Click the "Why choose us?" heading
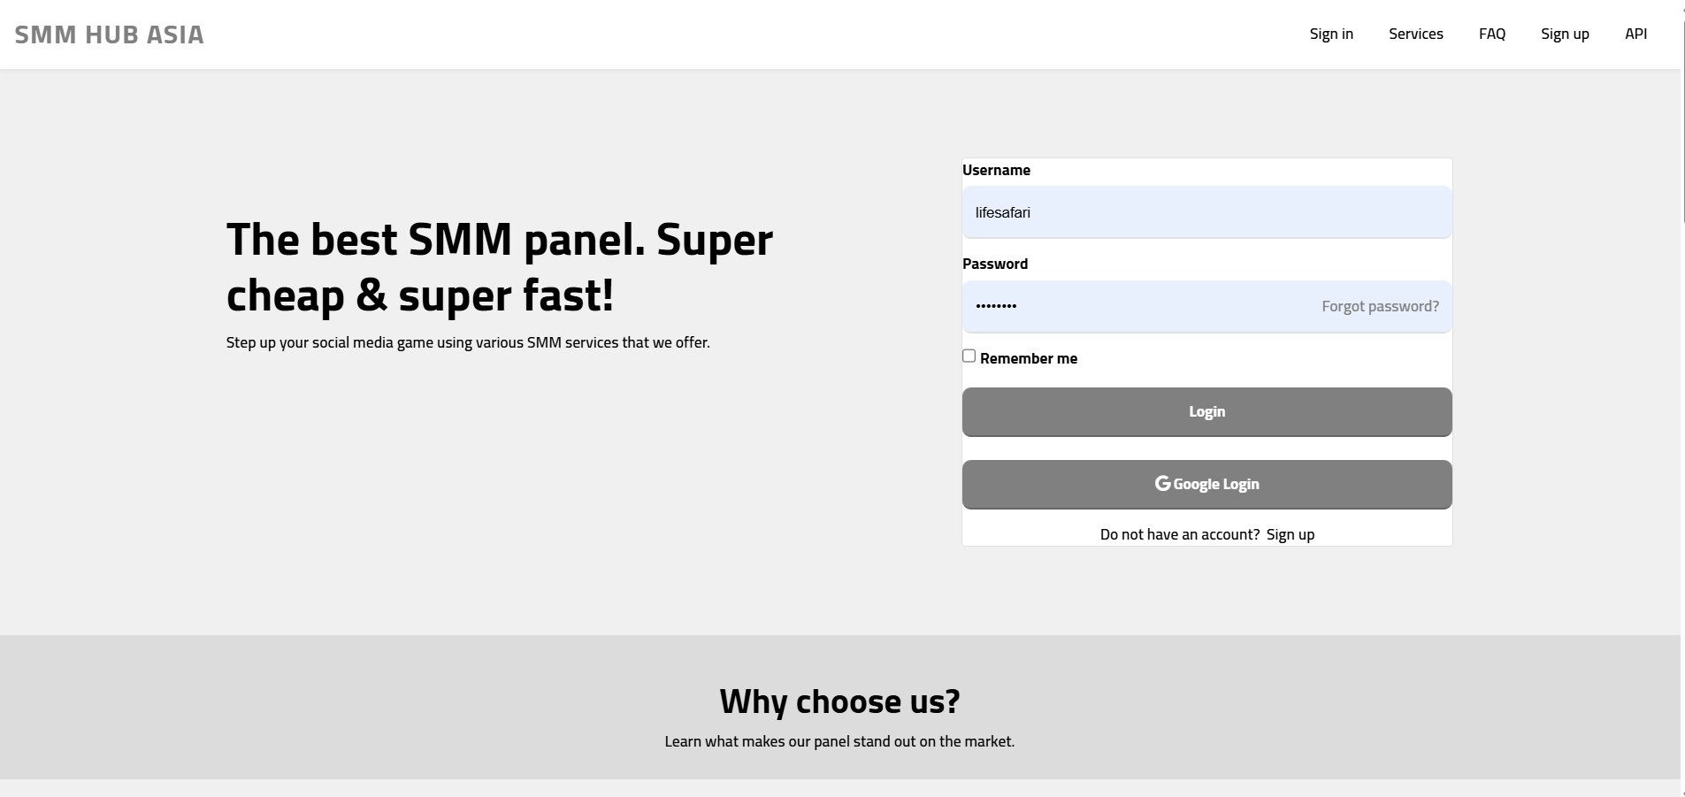1685x797 pixels. pos(839,701)
